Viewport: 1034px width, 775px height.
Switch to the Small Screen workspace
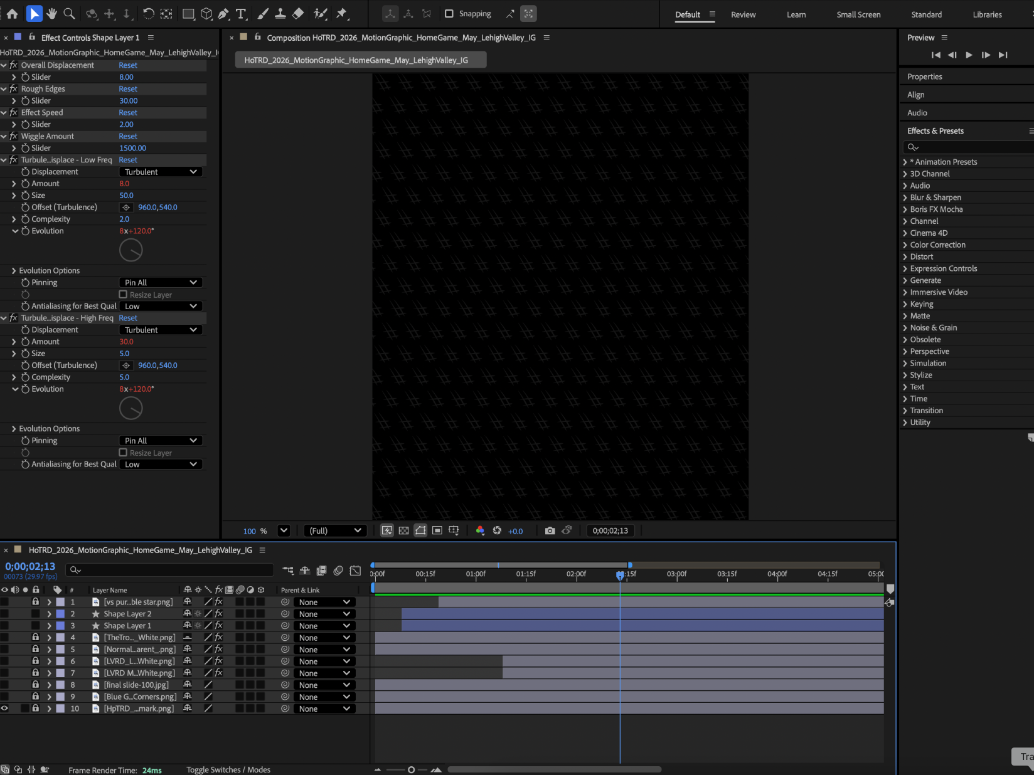point(858,14)
